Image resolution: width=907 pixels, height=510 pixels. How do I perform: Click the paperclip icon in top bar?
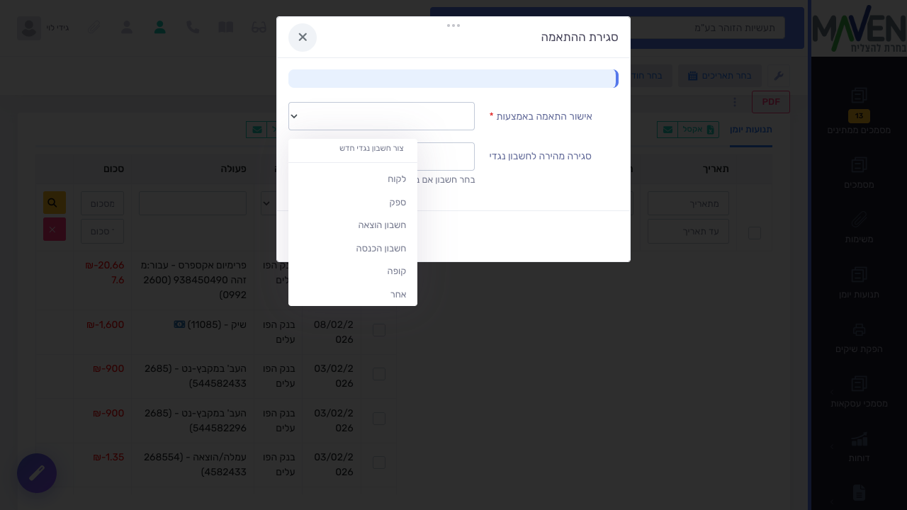click(94, 27)
